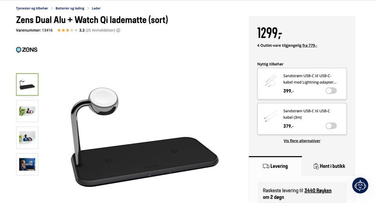
Task: Click the store pickup clipboard icon
Action: click(316, 166)
